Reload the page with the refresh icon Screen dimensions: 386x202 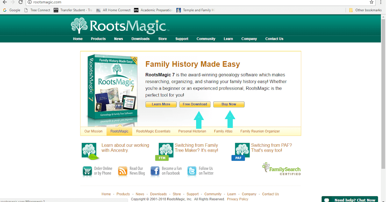(21, 2)
